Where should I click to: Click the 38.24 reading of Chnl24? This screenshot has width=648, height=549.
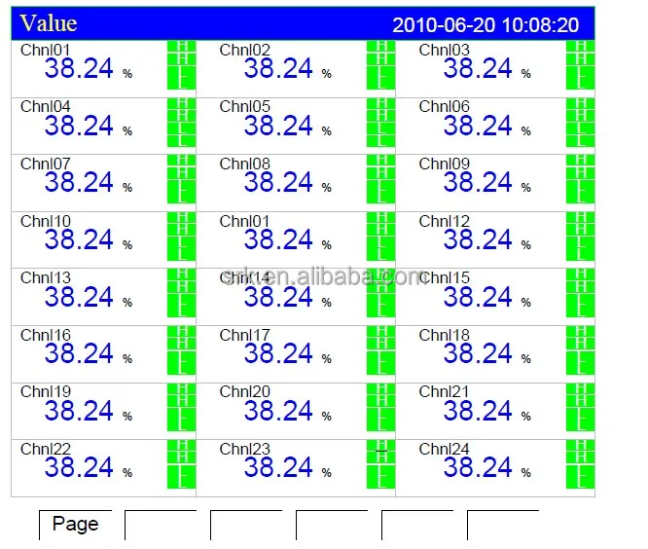point(478,467)
